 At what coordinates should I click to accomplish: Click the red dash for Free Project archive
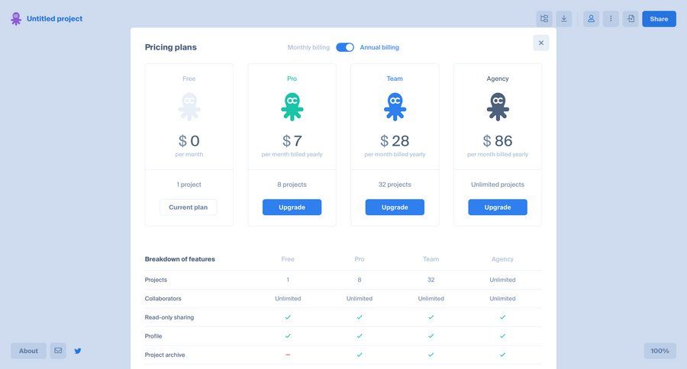click(x=288, y=355)
